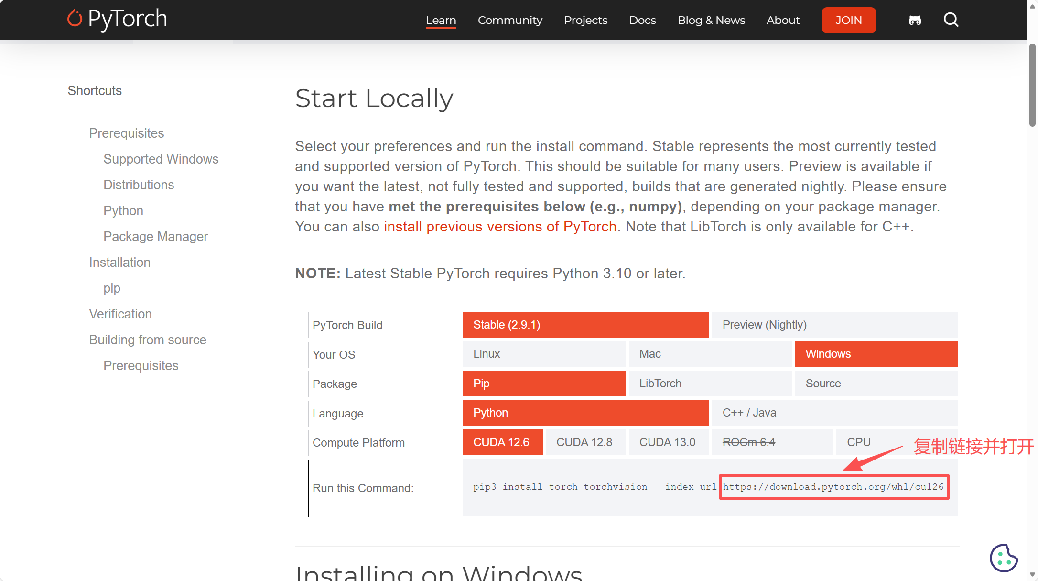Click the PyTorch flame logo
The height and width of the screenshot is (581, 1038).
75,19
